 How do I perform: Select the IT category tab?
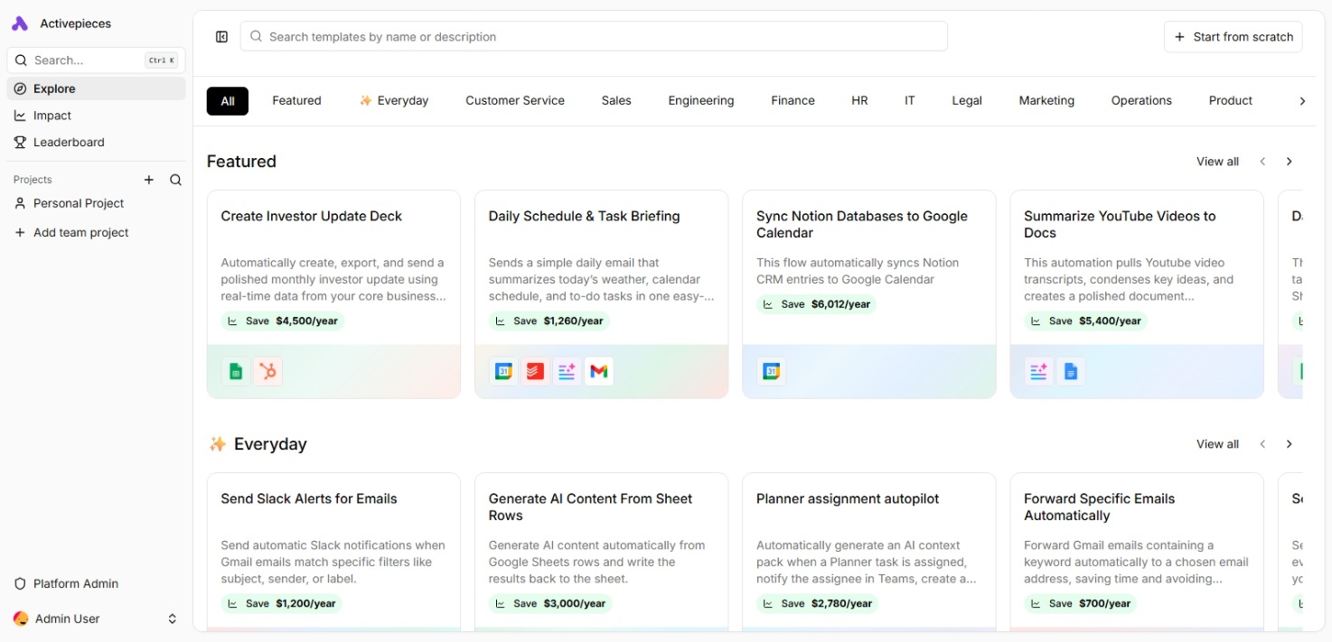click(x=910, y=101)
